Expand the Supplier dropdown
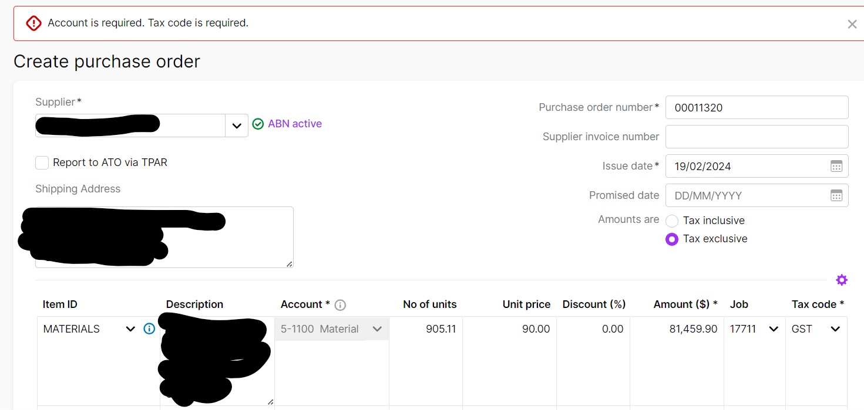The image size is (864, 410). point(237,126)
